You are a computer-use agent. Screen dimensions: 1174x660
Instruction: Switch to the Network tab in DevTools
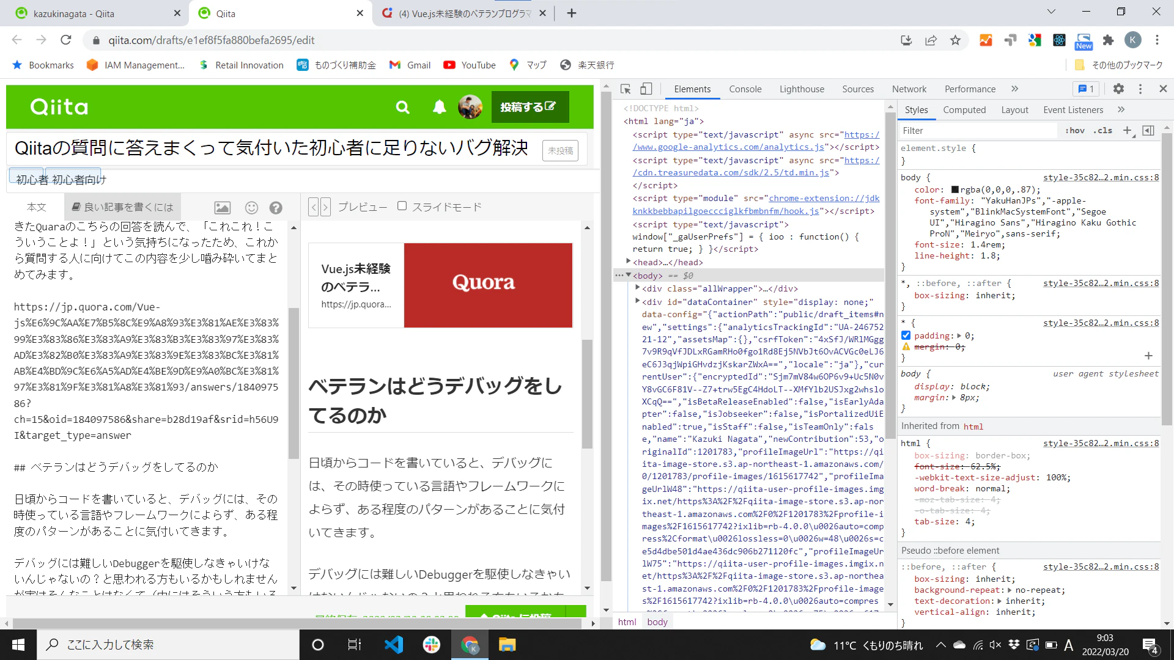(909, 89)
